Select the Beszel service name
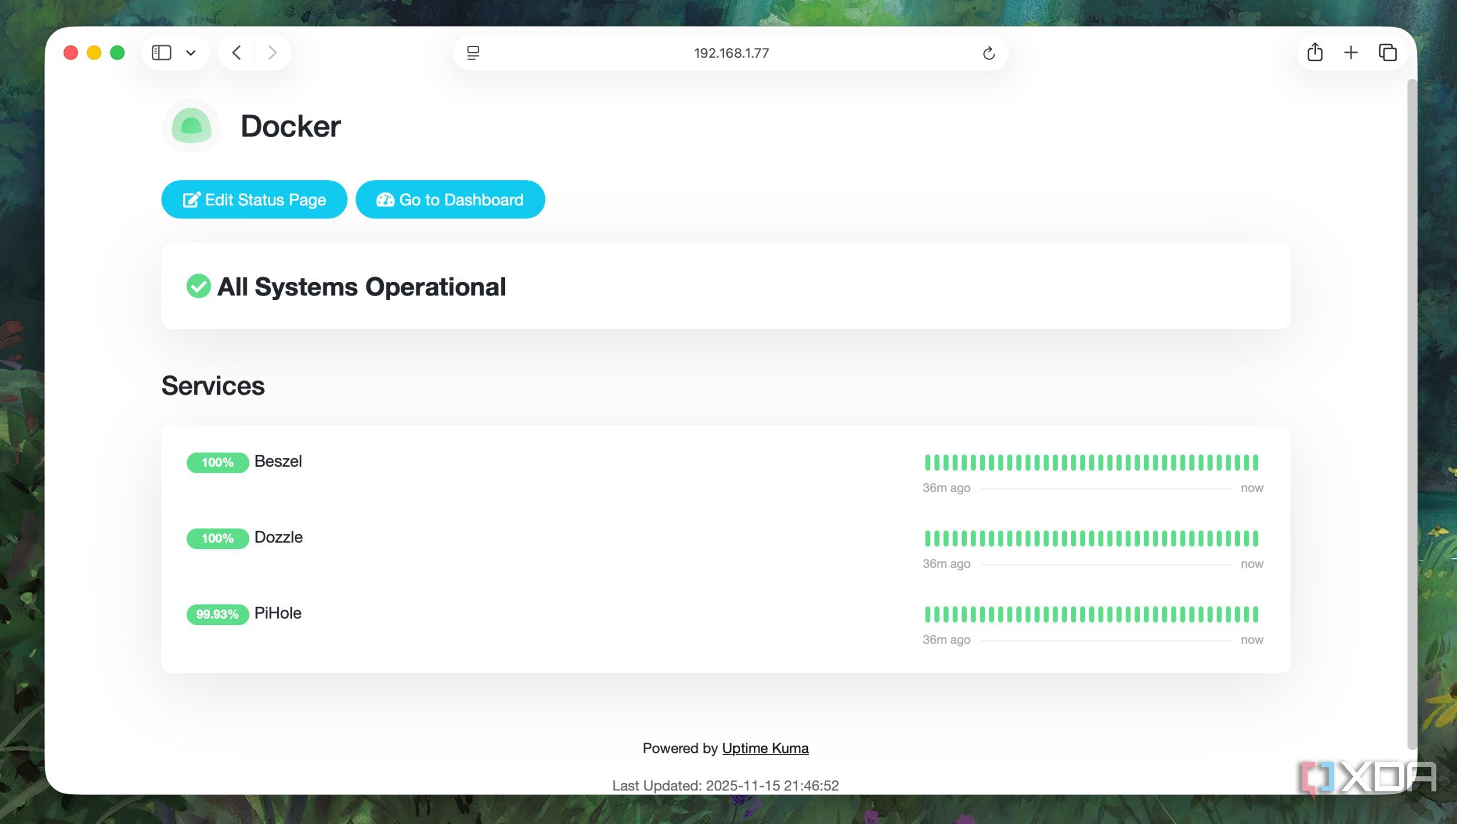The height and width of the screenshot is (824, 1457). pyautogui.click(x=278, y=461)
